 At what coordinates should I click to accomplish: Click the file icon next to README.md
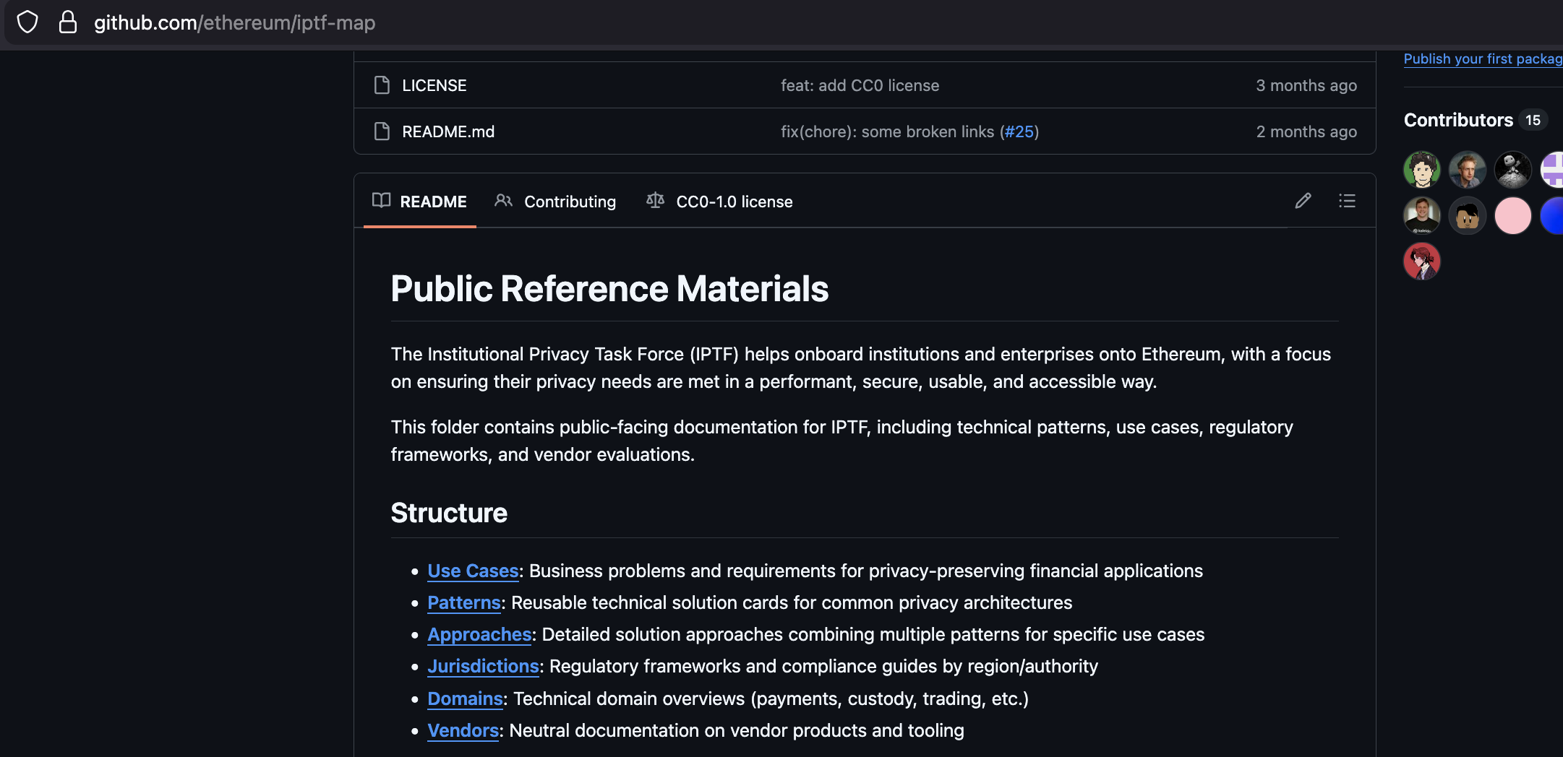point(382,131)
